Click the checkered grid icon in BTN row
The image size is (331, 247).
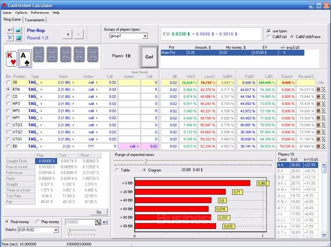point(324,89)
